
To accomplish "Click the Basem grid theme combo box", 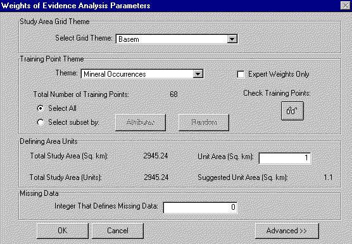I will click(177, 39).
